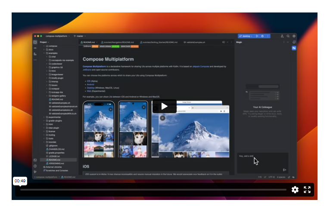This screenshot has height=206, width=330.
Task: Open Code With Me user icon
Action: (282, 36)
